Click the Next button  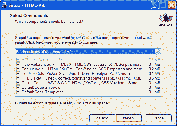click(x=129, y=118)
